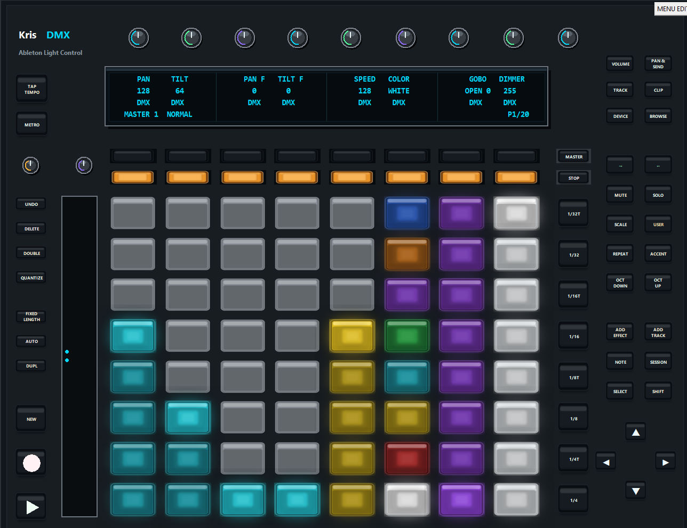
Task: Toggle the SOLO button
Action: click(658, 195)
